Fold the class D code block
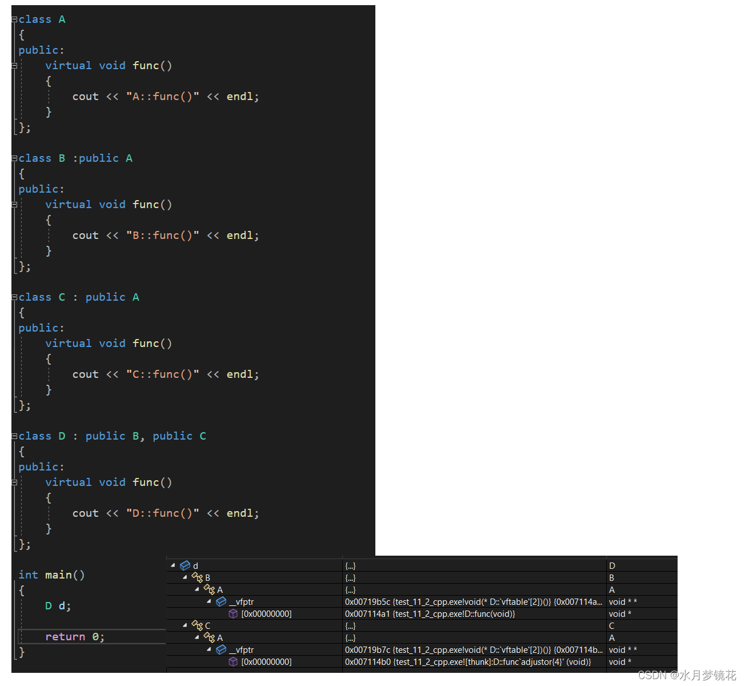Viewport: 745px width, 686px height. 14,436
